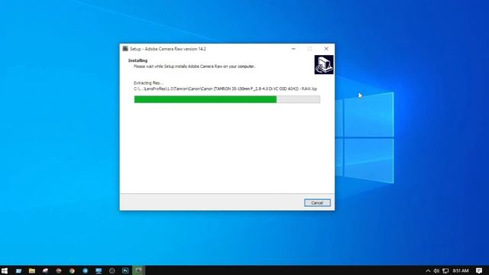Viewport: 489px width, 275px height.
Task: Click the active setup installer taskbar icon
Action: 139,270
